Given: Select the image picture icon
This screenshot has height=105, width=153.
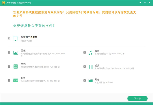Looking at the screenshot, I should point(15,52).
